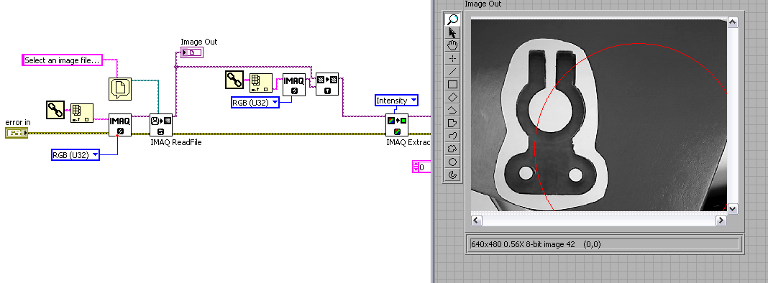768x283 pixels.
Task: Click the image display scroll up arrow
Action: click(733, 22)
